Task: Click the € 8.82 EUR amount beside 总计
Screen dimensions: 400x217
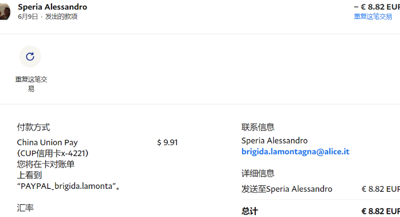Action: coord(380,211)
